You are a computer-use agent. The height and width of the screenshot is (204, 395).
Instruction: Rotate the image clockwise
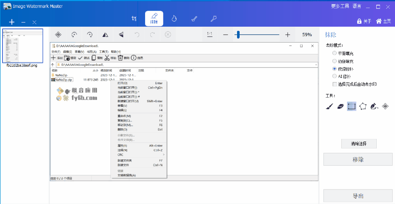pyautogui.click(x=90, y=35)
